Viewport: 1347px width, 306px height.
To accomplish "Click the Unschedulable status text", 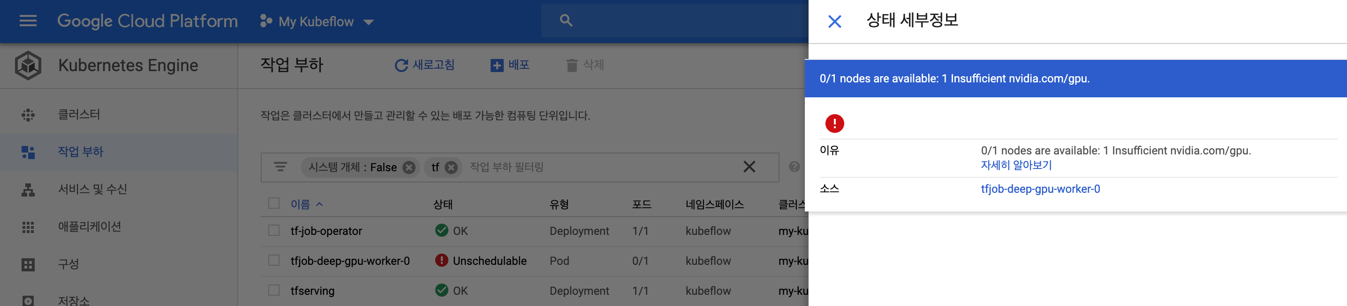I will tap(490, 261).
